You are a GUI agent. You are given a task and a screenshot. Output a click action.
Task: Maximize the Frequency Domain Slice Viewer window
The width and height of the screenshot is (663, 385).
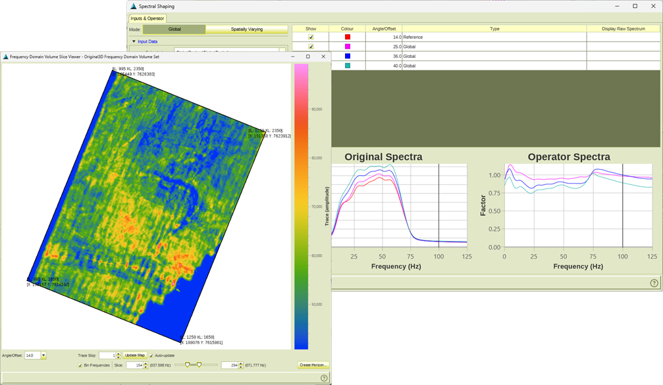(x=308, y=57)
